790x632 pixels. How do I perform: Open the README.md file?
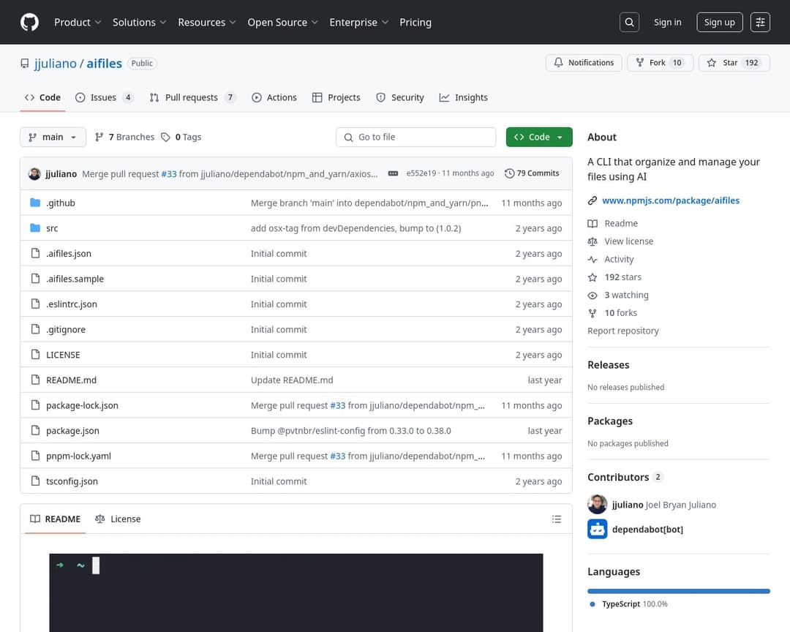(71, 380)
